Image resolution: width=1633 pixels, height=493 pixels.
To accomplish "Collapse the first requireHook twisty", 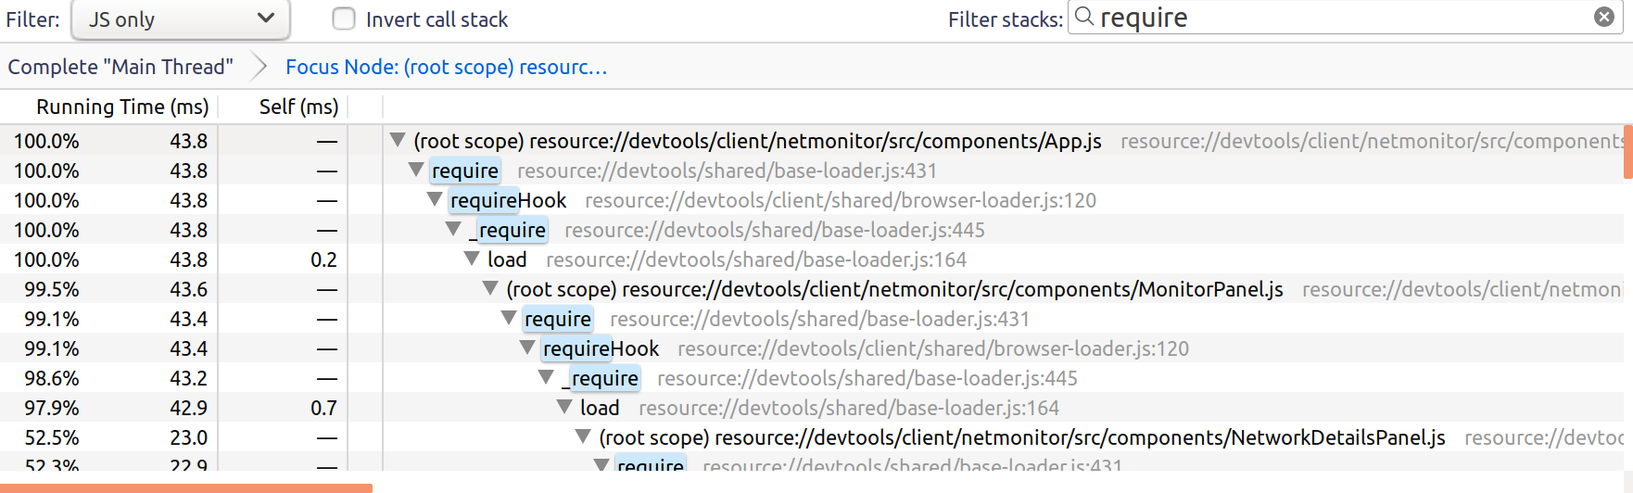I will click(435, 200).
